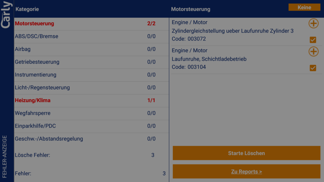
Task: Choose Wegfahrsperre category
Action: (33, 113)
